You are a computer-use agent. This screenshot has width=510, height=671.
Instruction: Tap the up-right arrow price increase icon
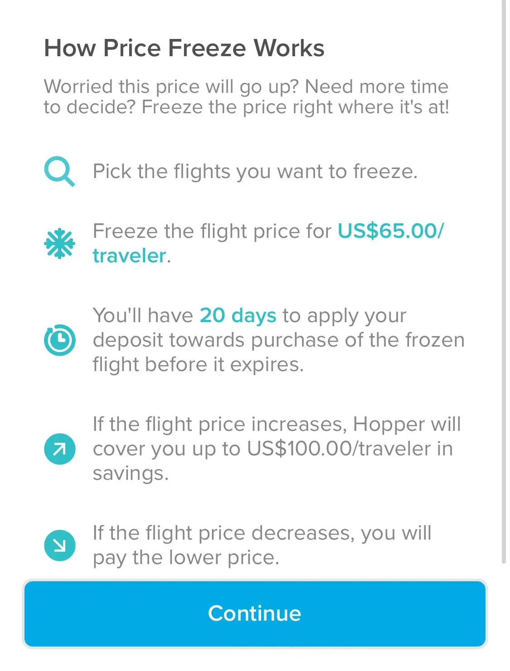pyautogui.click(x=59, y=449)
